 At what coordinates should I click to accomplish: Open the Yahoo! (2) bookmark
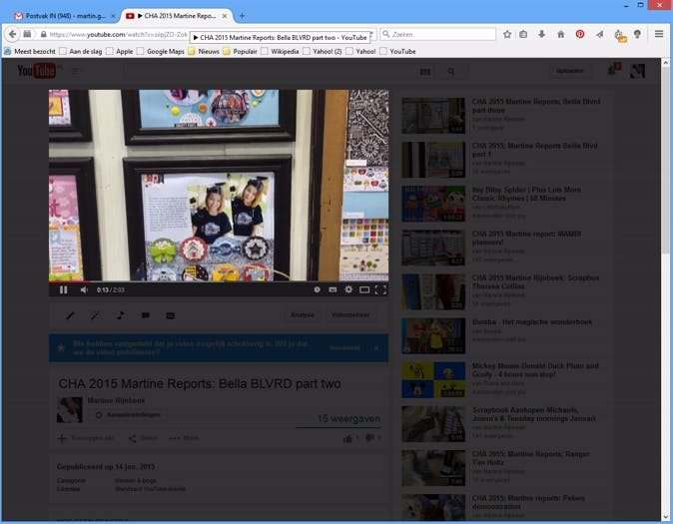(322, 52)
